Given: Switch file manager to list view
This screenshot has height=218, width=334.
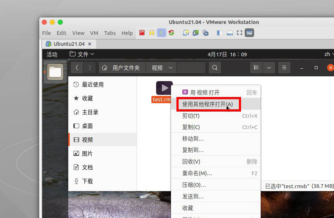Looking at the screenshot, I should click(x=256, y=67).
